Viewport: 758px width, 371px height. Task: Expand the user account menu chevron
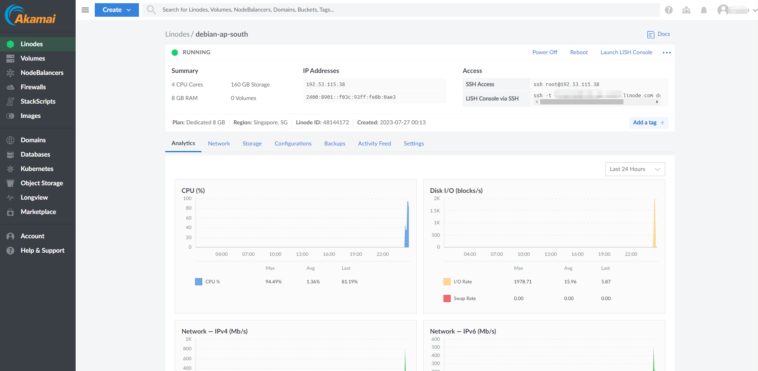tap(755, 10)
